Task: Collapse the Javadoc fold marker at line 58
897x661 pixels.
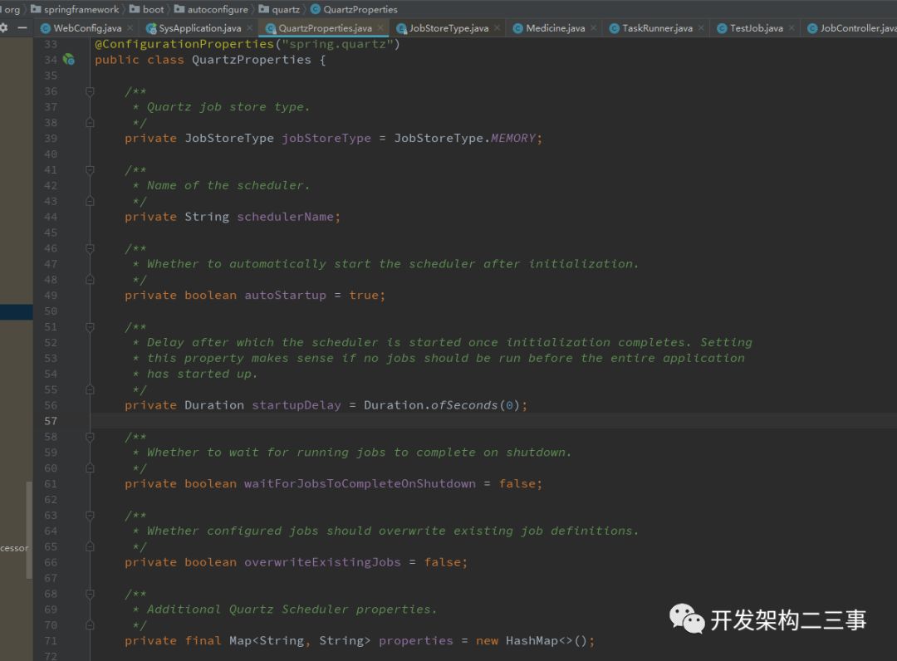Action: [x=90, y=437]
